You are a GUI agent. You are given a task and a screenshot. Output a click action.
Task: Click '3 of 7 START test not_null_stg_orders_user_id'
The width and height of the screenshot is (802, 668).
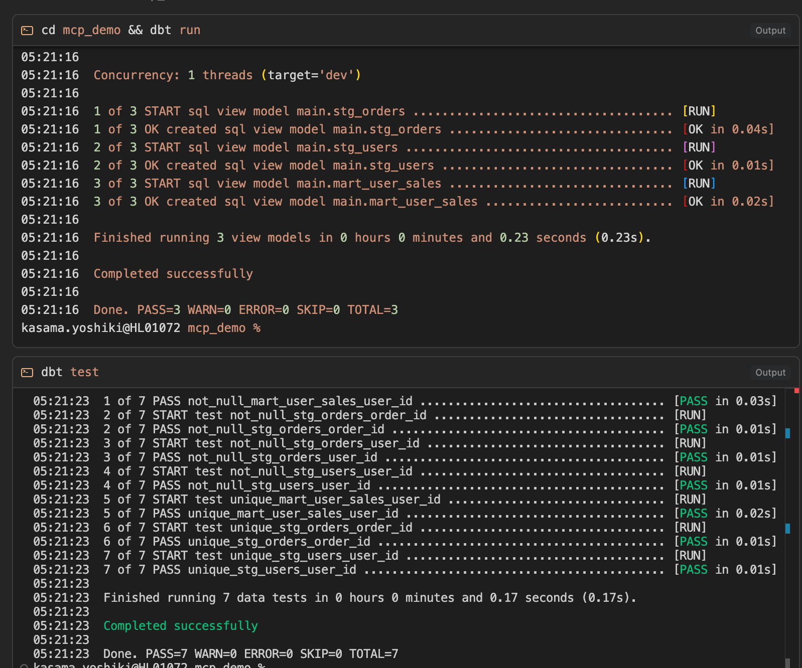(x=261, y=443)
